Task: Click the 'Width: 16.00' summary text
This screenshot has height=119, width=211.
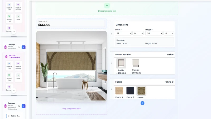Action: 122,43
